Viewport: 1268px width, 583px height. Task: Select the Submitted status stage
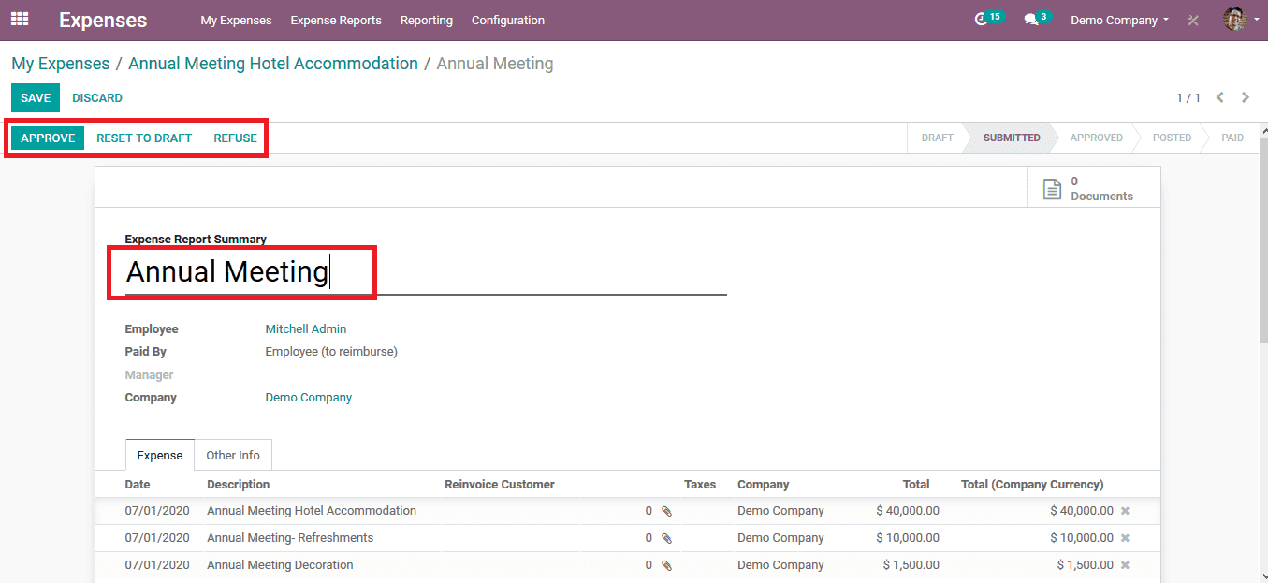pos(1011,138)
